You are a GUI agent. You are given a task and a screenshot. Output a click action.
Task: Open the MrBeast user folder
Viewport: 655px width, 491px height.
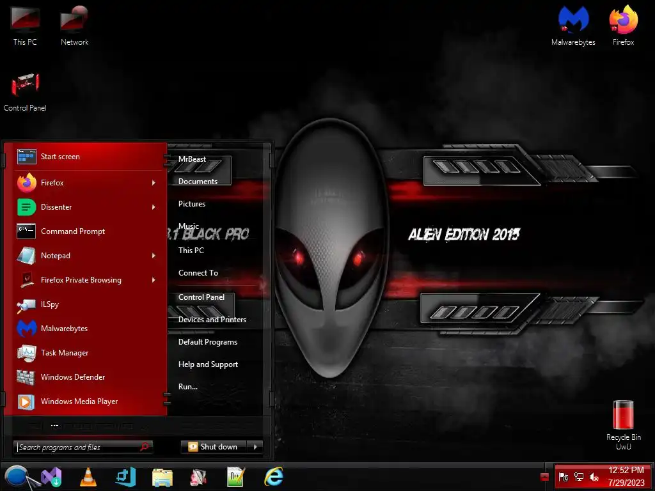tap(192, 159)
